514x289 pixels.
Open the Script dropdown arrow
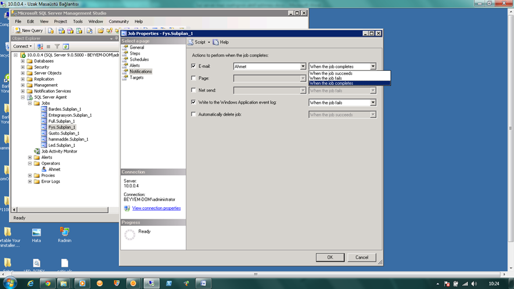point(209,42)
